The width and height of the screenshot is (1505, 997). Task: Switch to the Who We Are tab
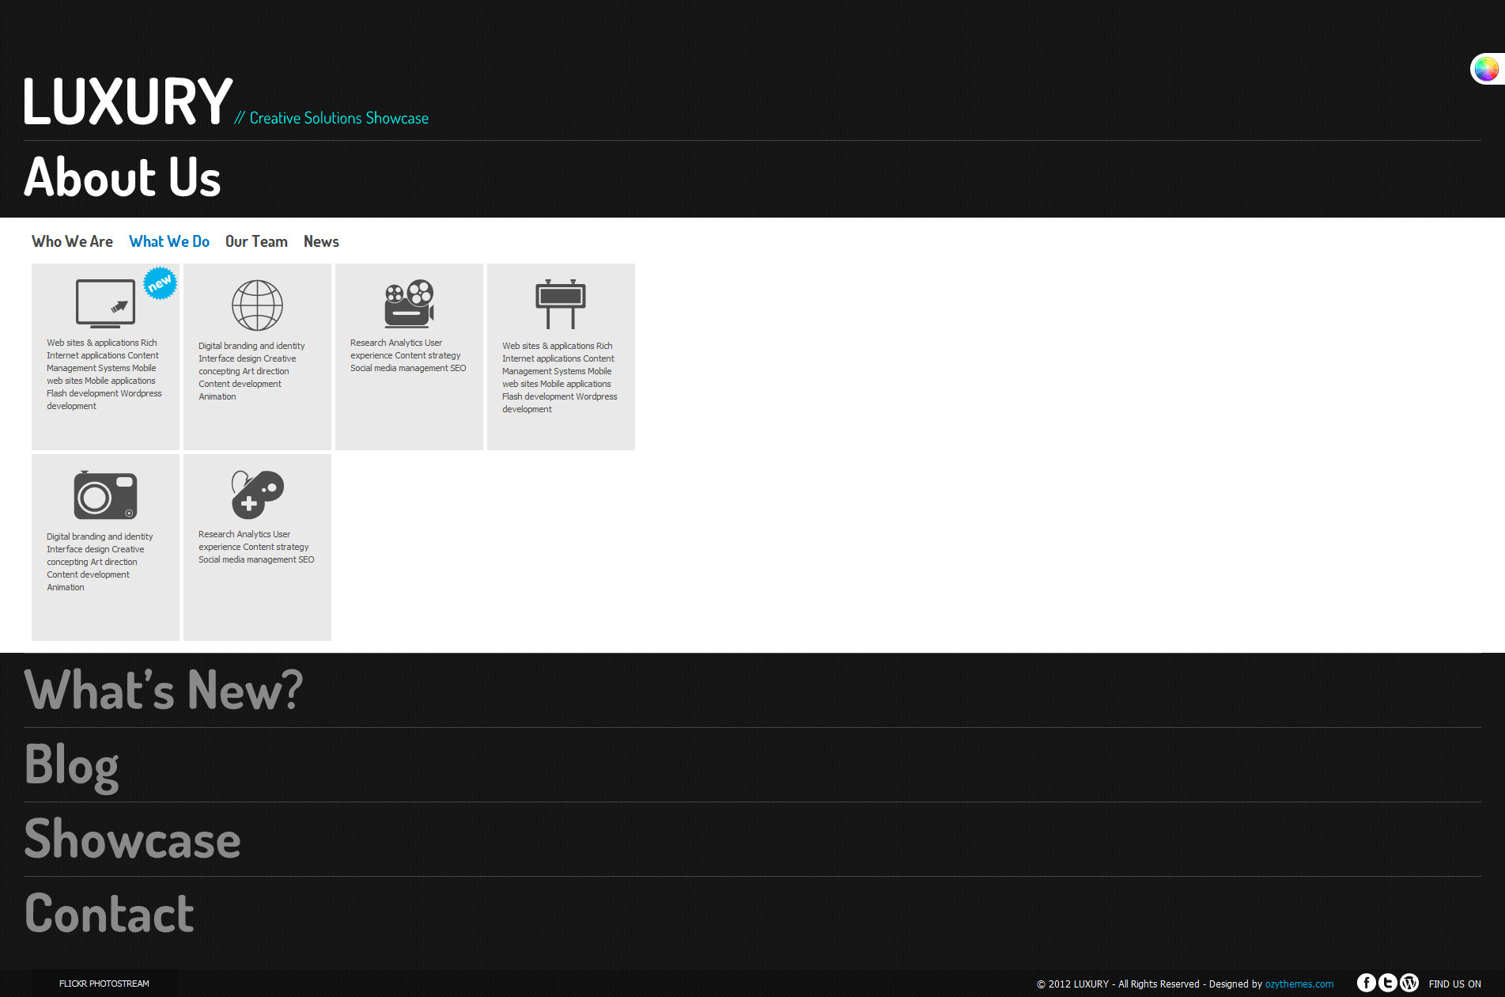(72, 241)
